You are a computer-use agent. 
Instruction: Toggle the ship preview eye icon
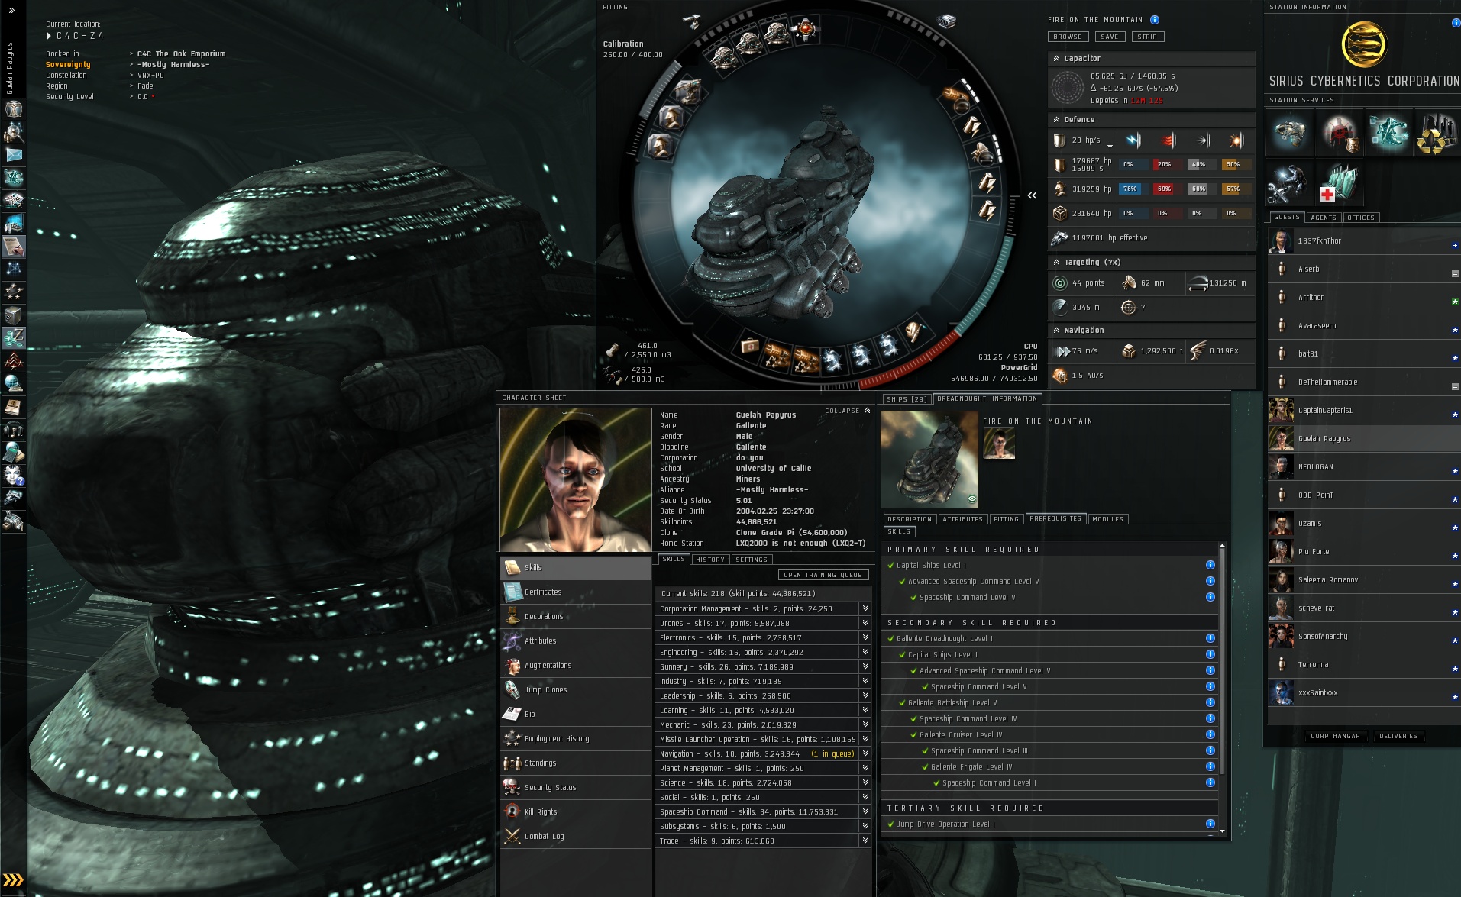(x=972, y=499)
